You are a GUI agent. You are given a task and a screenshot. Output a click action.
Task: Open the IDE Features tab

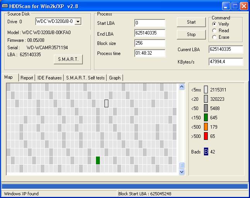[x=50, y=78]
